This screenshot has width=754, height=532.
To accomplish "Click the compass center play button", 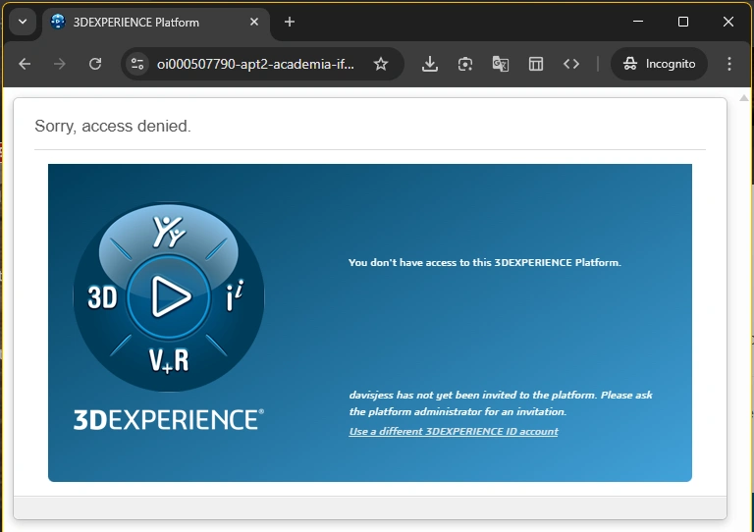I will pyautogui.click(x=169, y=297).
